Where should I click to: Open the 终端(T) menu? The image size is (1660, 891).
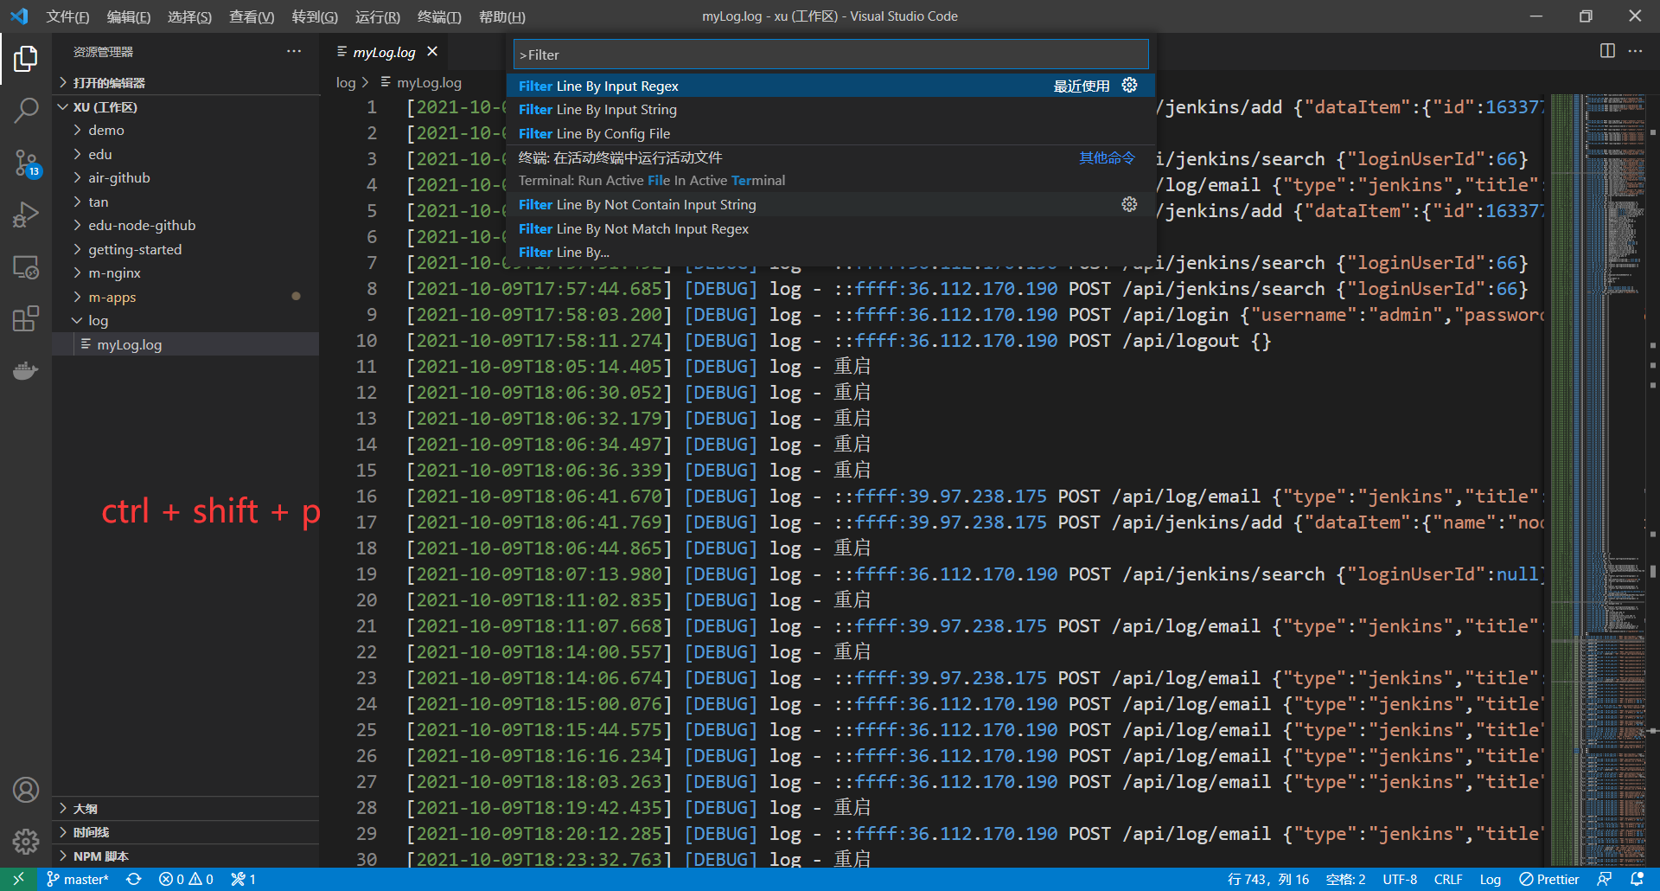pos(438,16)
